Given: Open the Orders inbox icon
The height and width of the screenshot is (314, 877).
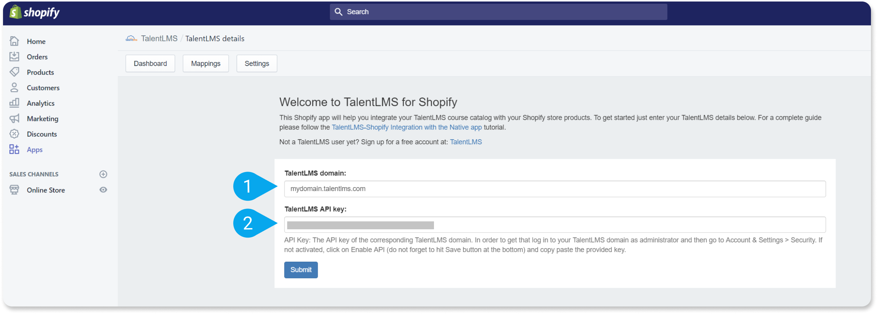Looking at the screenshot, I should pos(14,56).
